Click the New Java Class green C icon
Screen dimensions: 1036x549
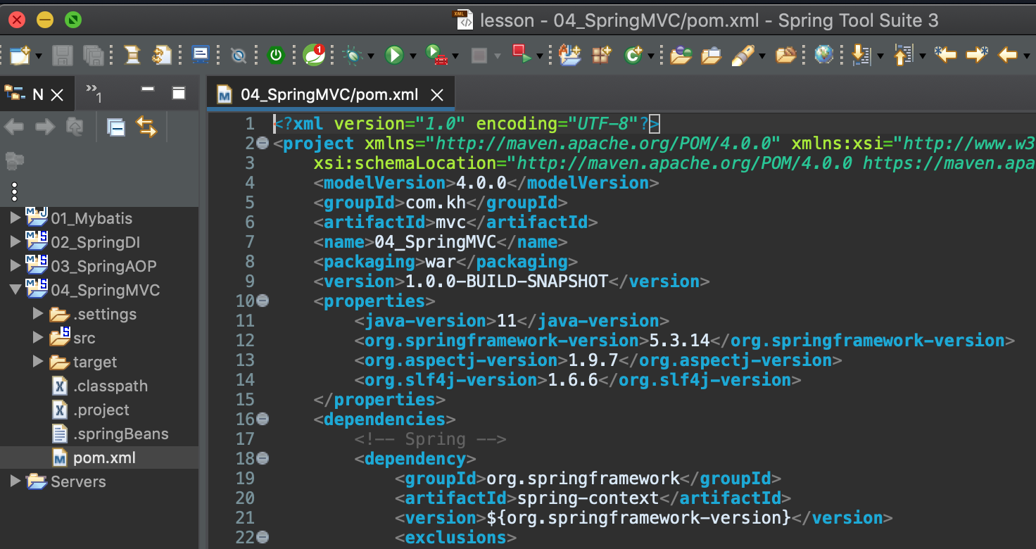634,55
